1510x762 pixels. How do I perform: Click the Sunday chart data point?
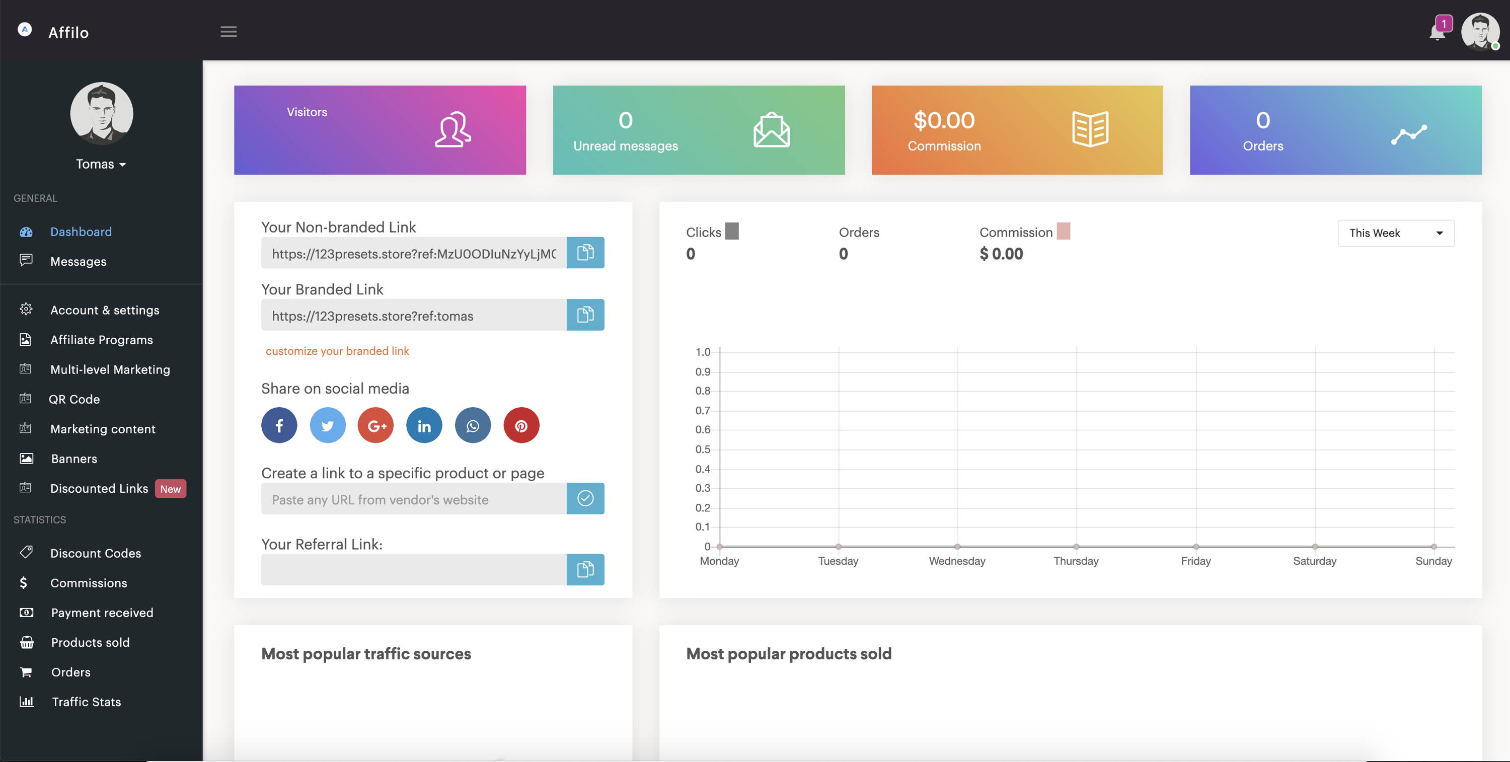(1434, 546)
